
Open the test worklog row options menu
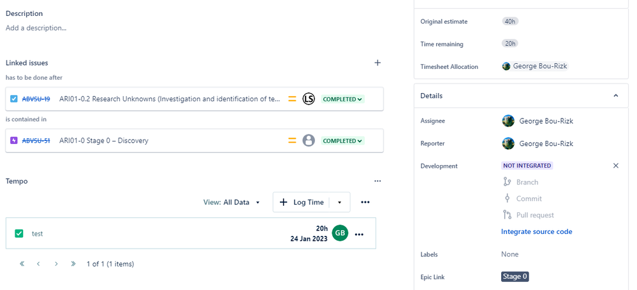[359, 235]
